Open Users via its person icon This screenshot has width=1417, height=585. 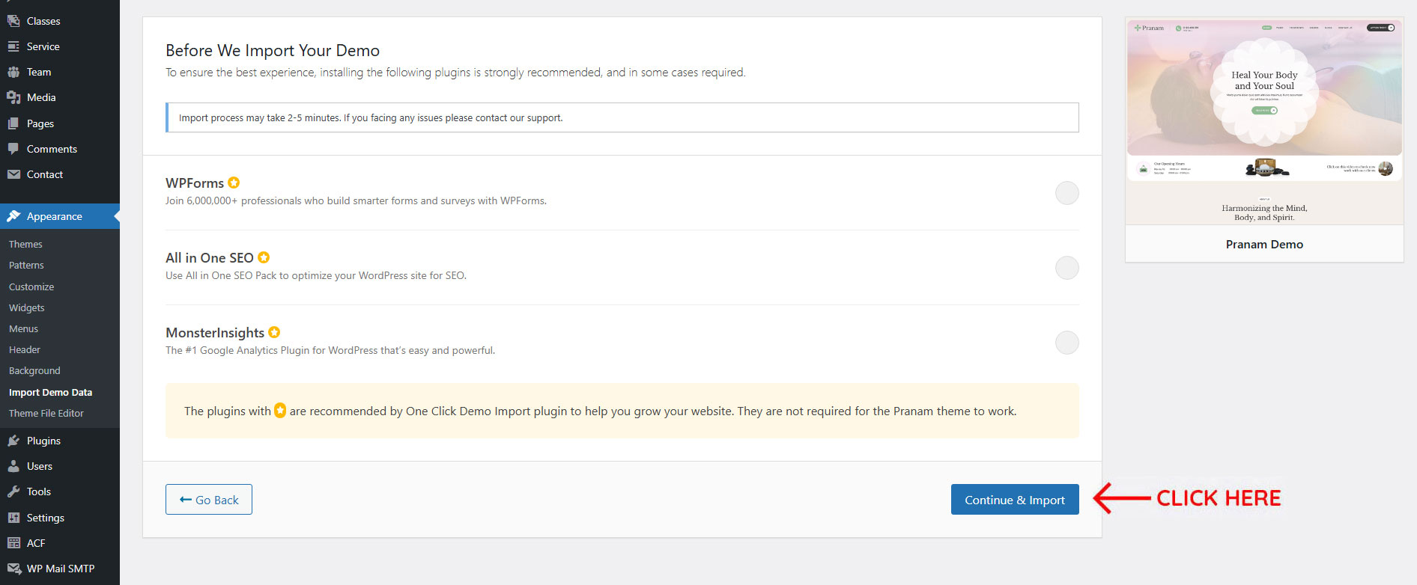(13, 466)
